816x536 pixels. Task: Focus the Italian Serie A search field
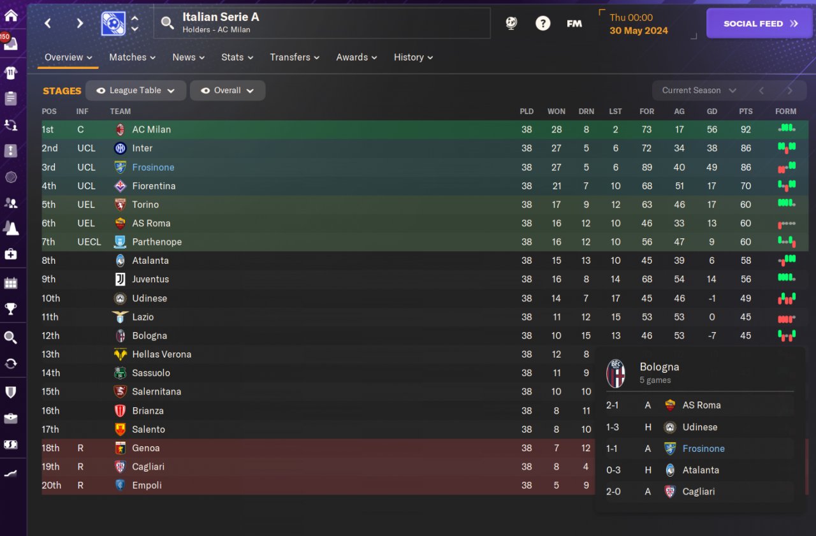[322, 24]
